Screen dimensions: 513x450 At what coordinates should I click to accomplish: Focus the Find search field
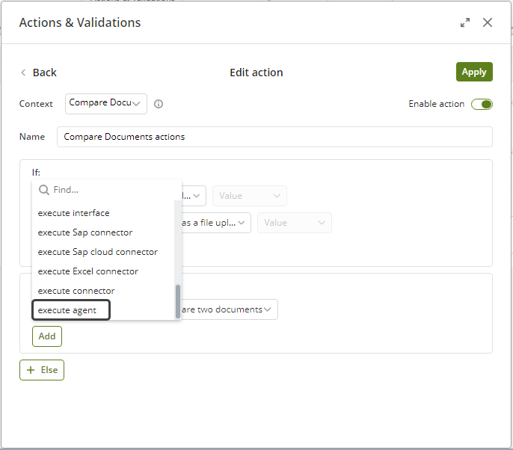pos(107,190)
